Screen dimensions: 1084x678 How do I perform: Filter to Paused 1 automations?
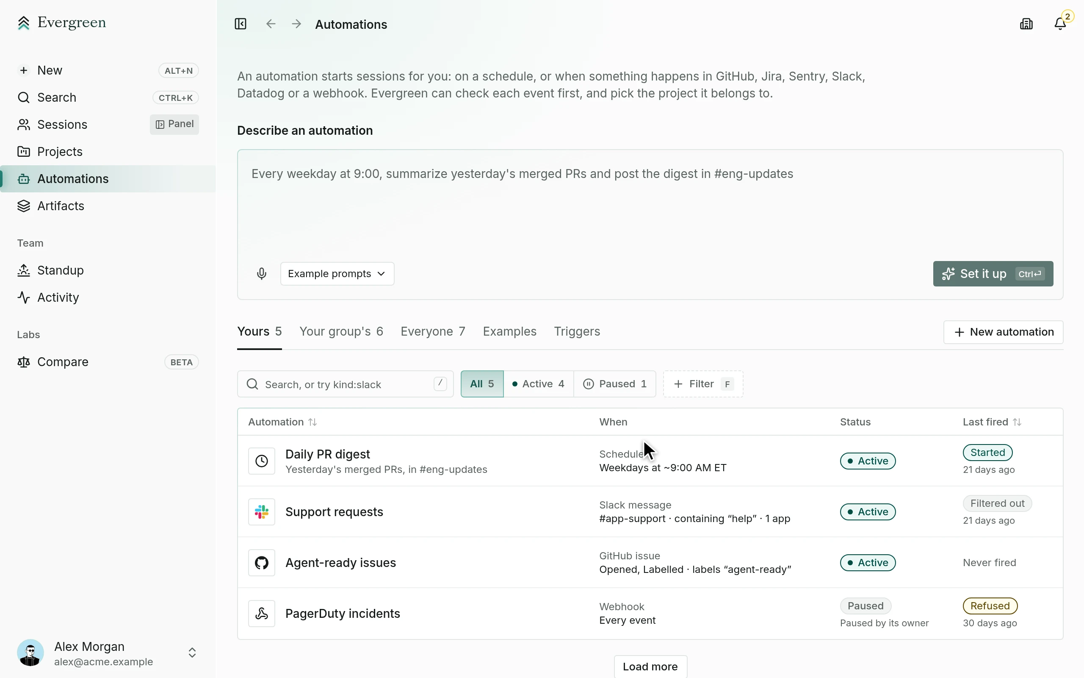(x=614, y=384)
